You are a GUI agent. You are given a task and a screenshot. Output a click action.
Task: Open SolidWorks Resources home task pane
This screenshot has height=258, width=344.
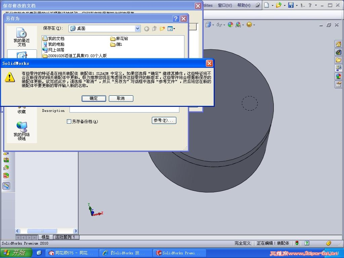[338, 44]
